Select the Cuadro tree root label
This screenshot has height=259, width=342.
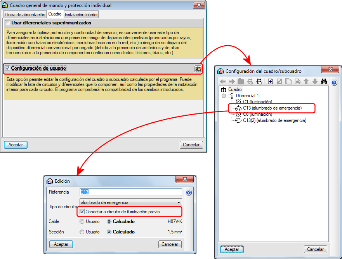pos(235,89)
